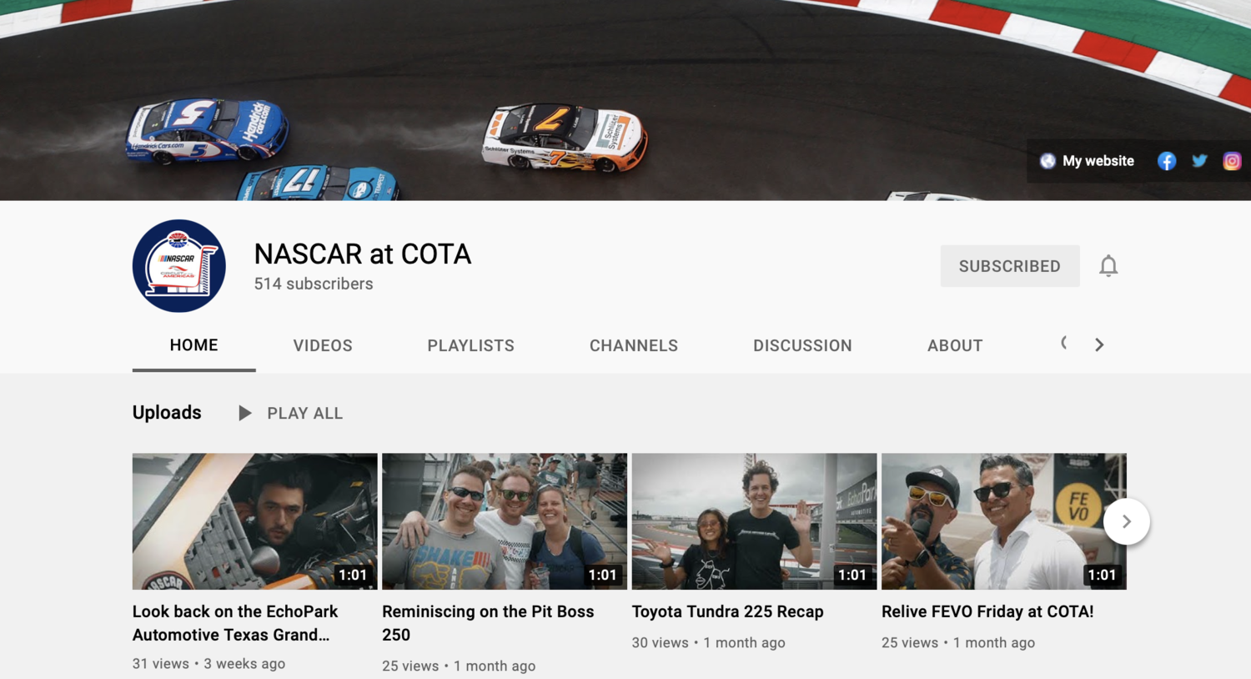Open the About tab
The width and height of the screenshot is (1251, 679).
955,345
